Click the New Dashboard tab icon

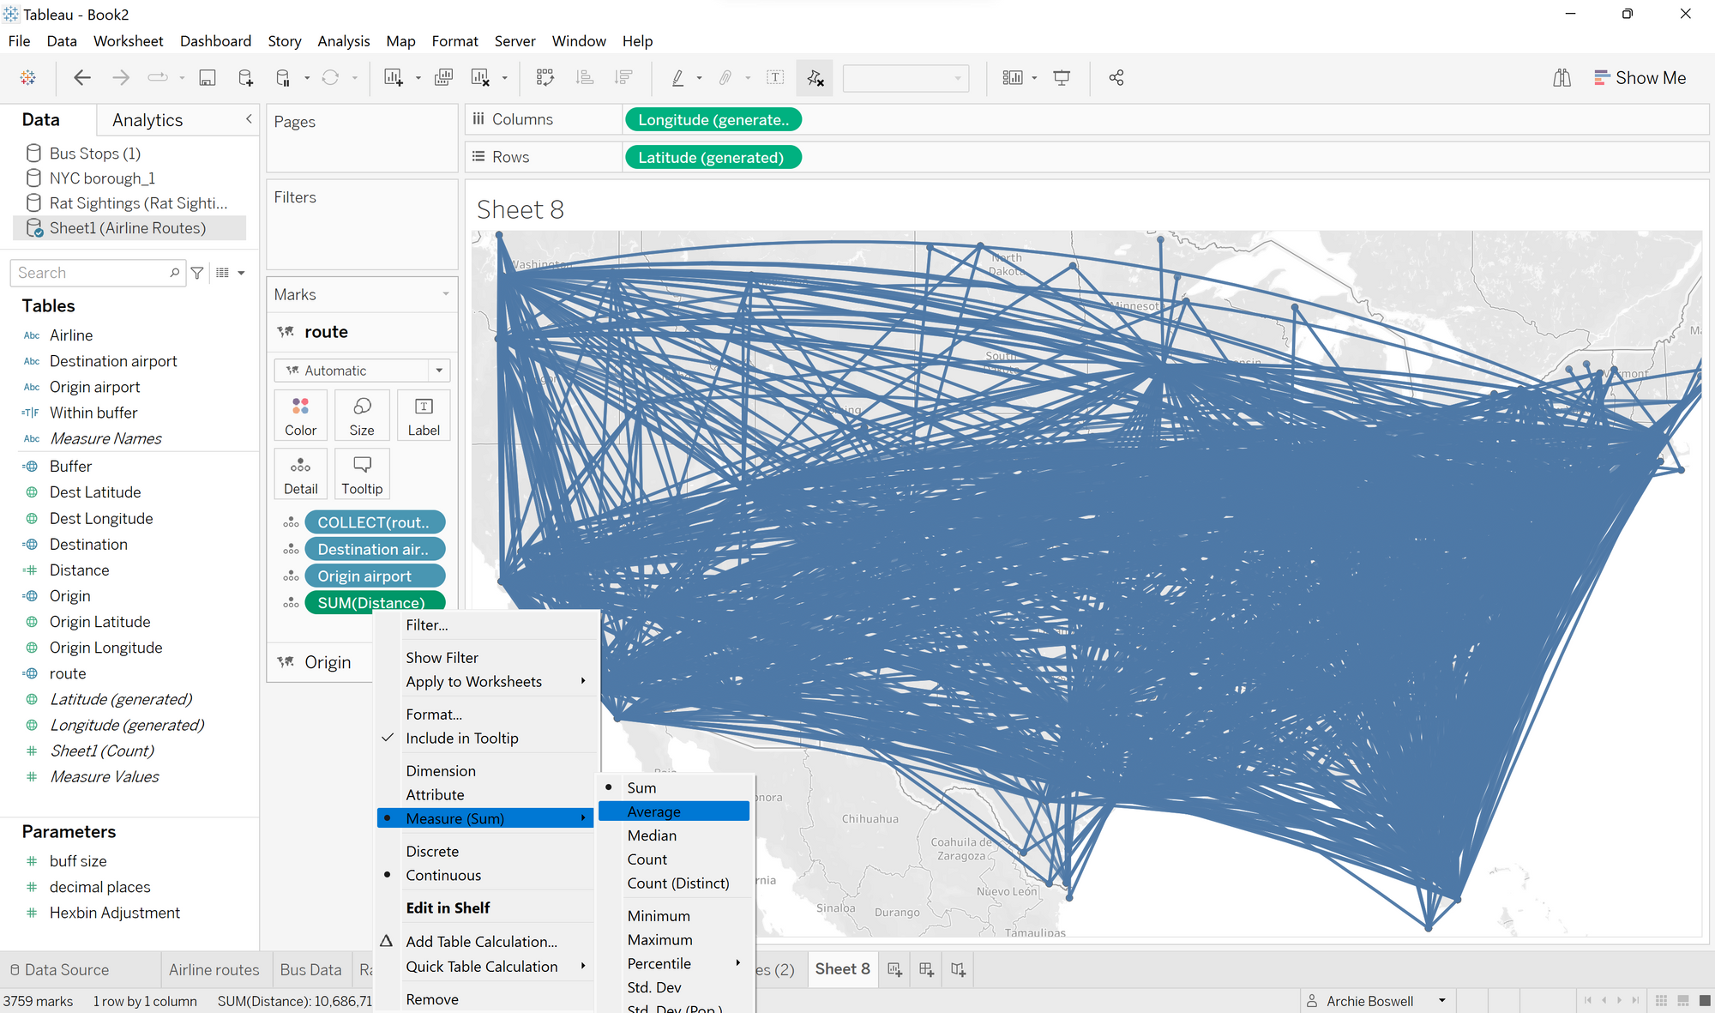(926, 969)
